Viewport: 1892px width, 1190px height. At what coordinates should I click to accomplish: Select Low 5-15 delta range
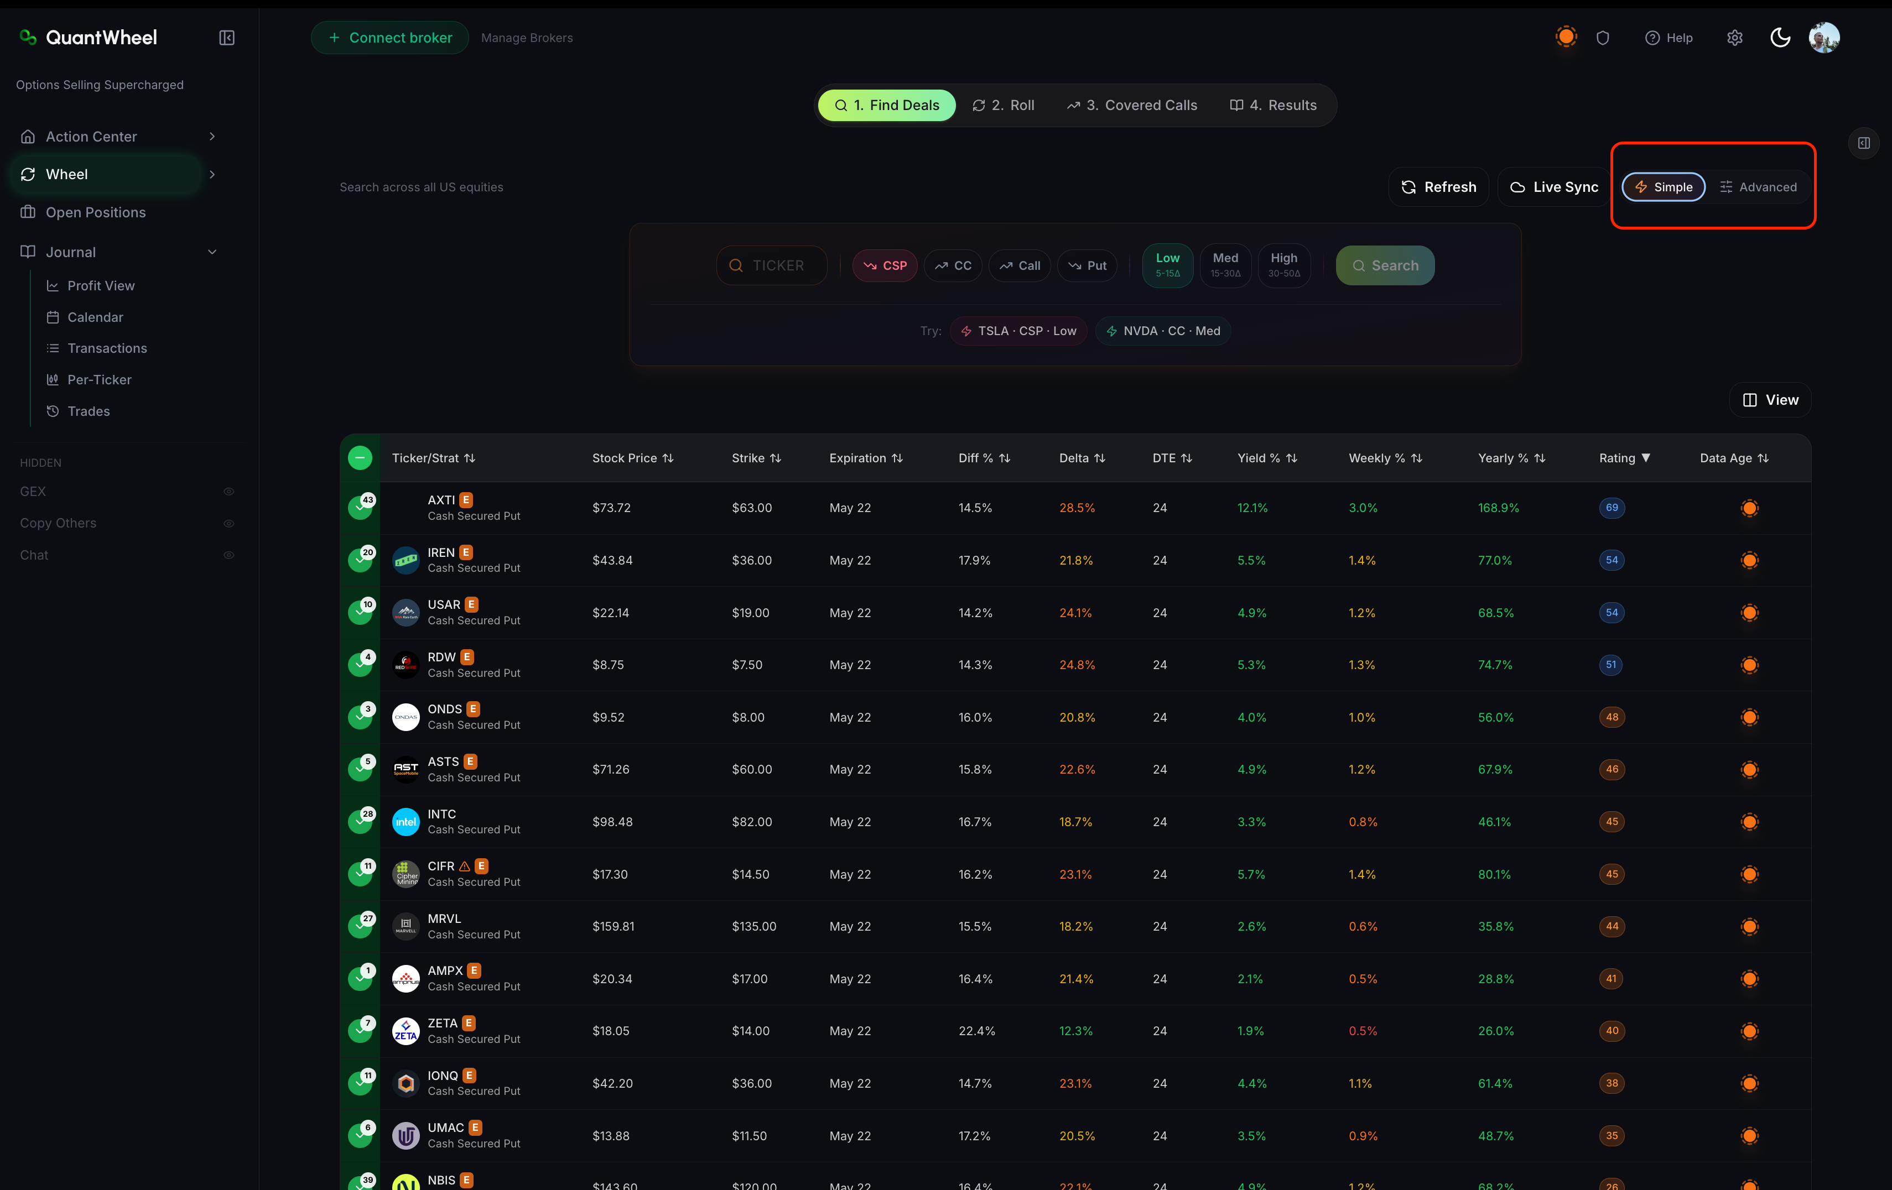(1168, 265)
